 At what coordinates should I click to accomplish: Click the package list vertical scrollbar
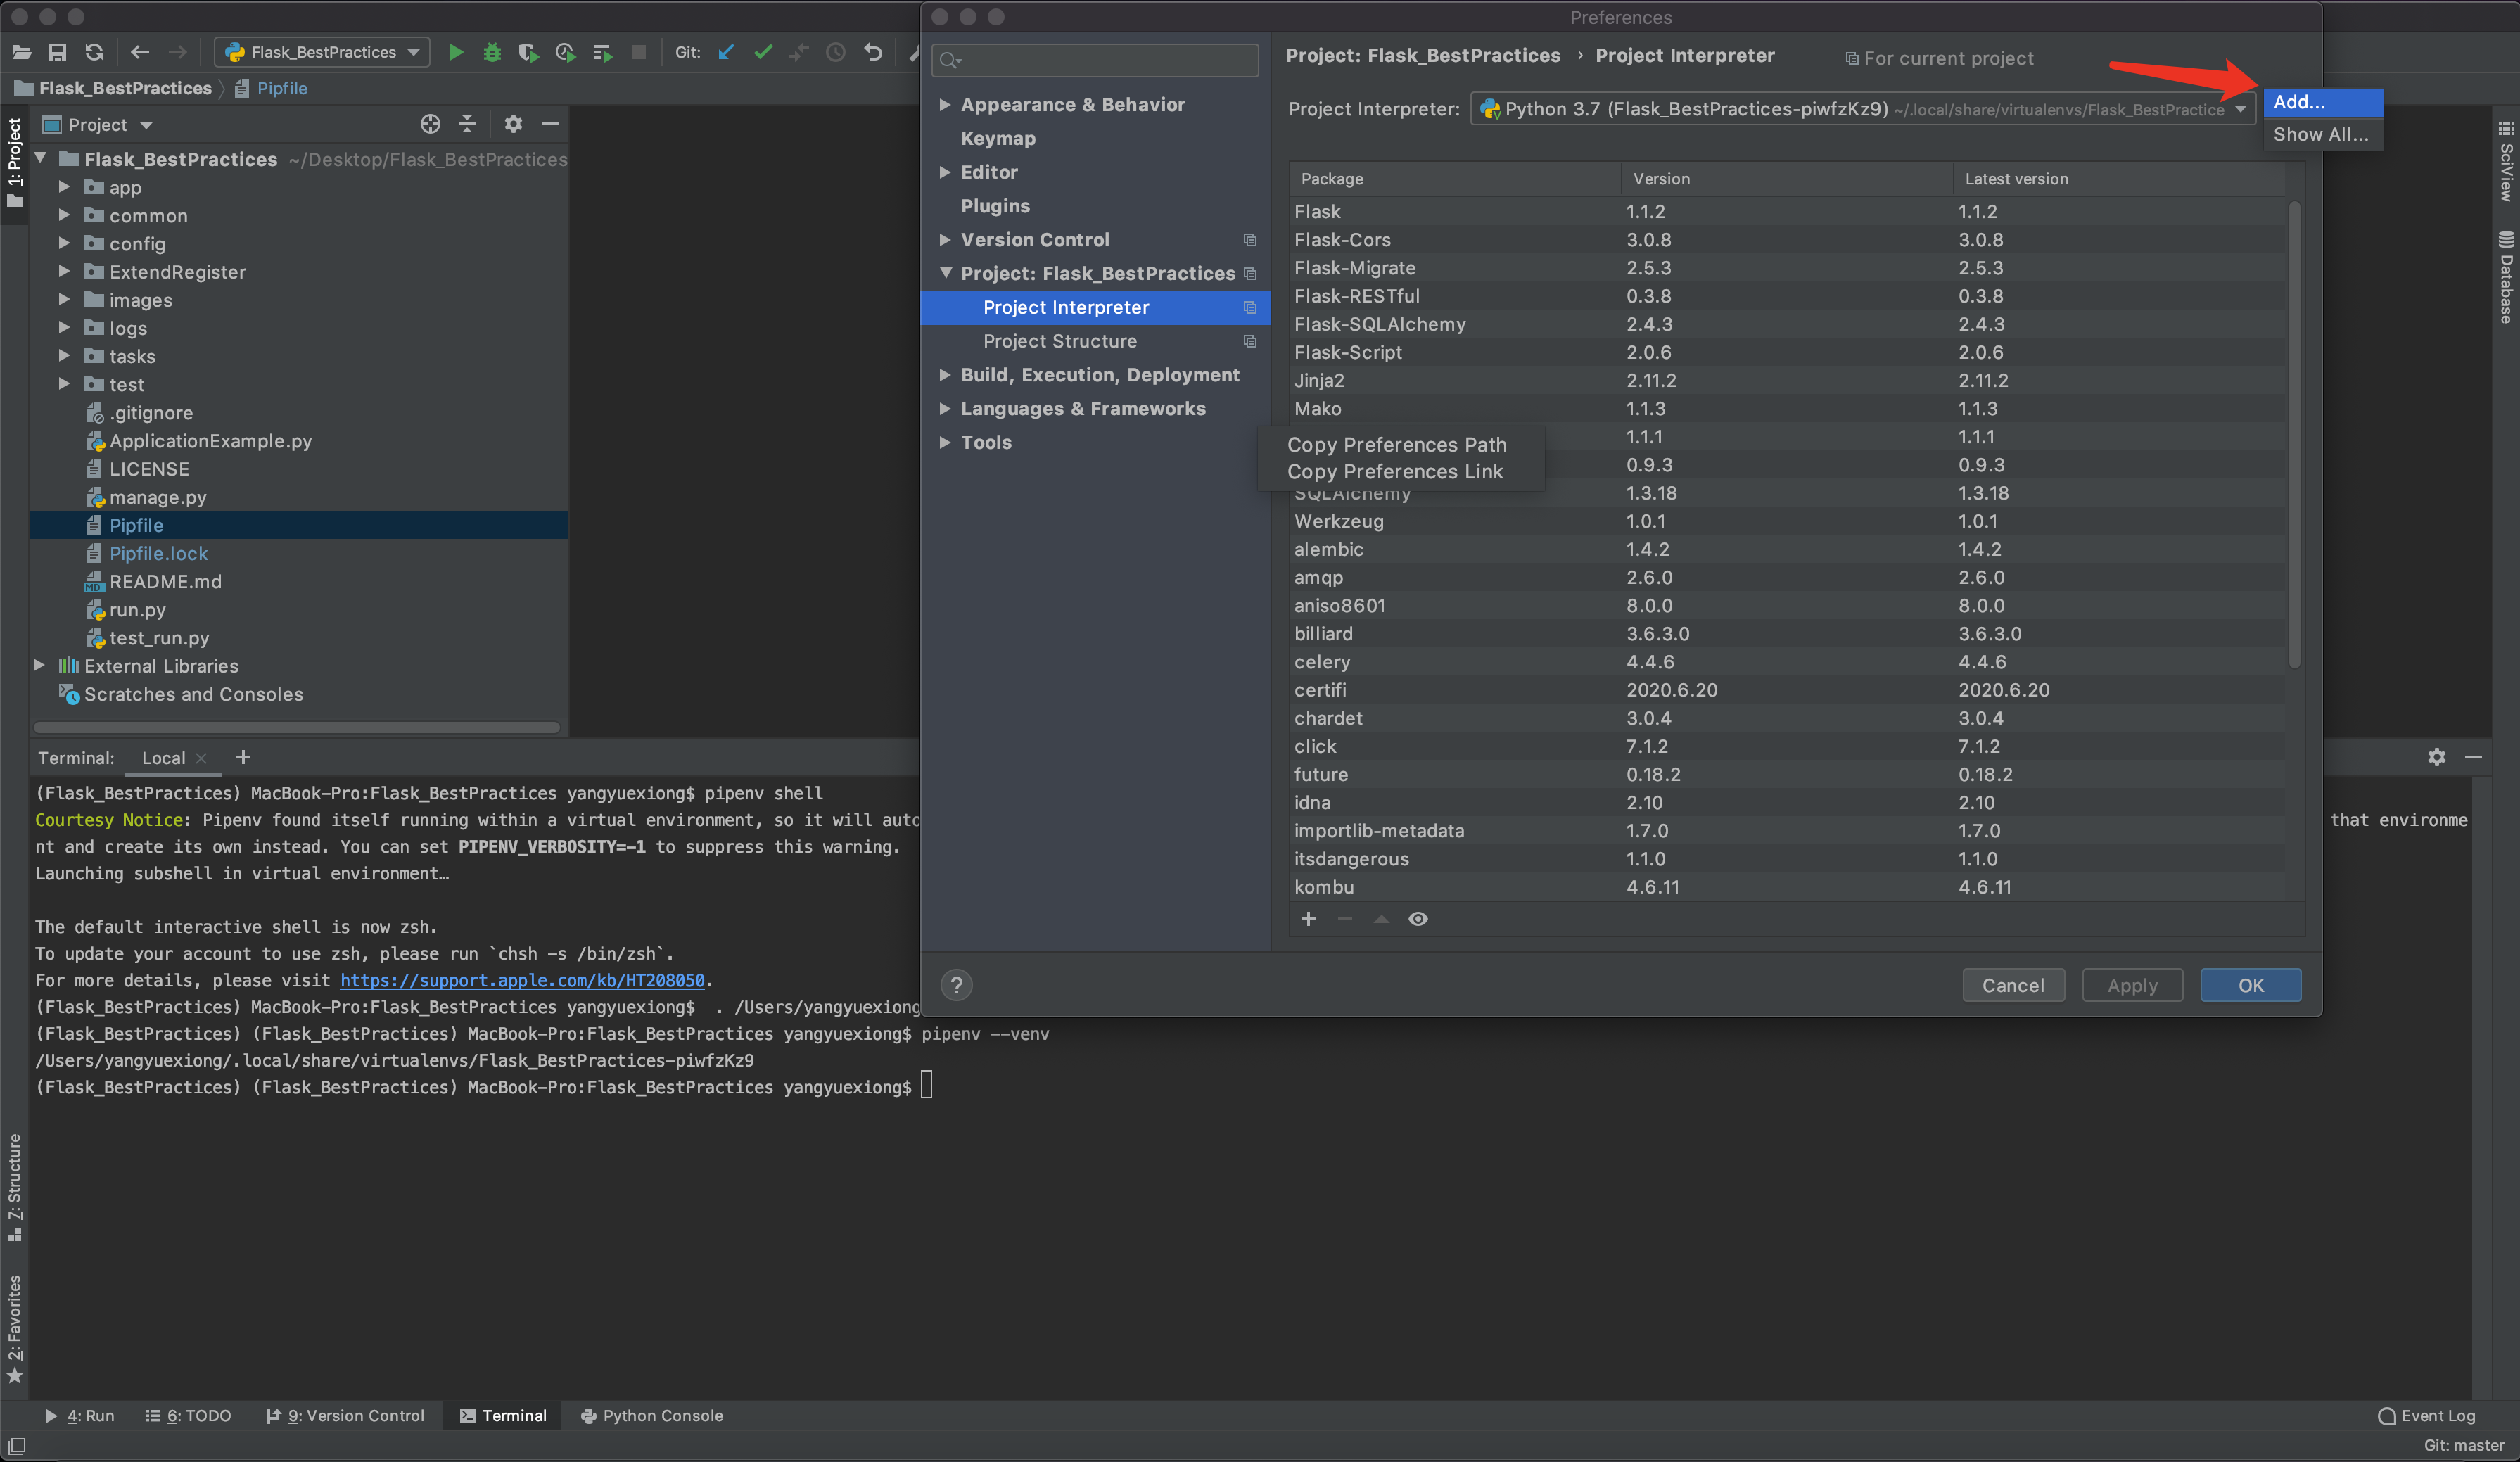2294,435
